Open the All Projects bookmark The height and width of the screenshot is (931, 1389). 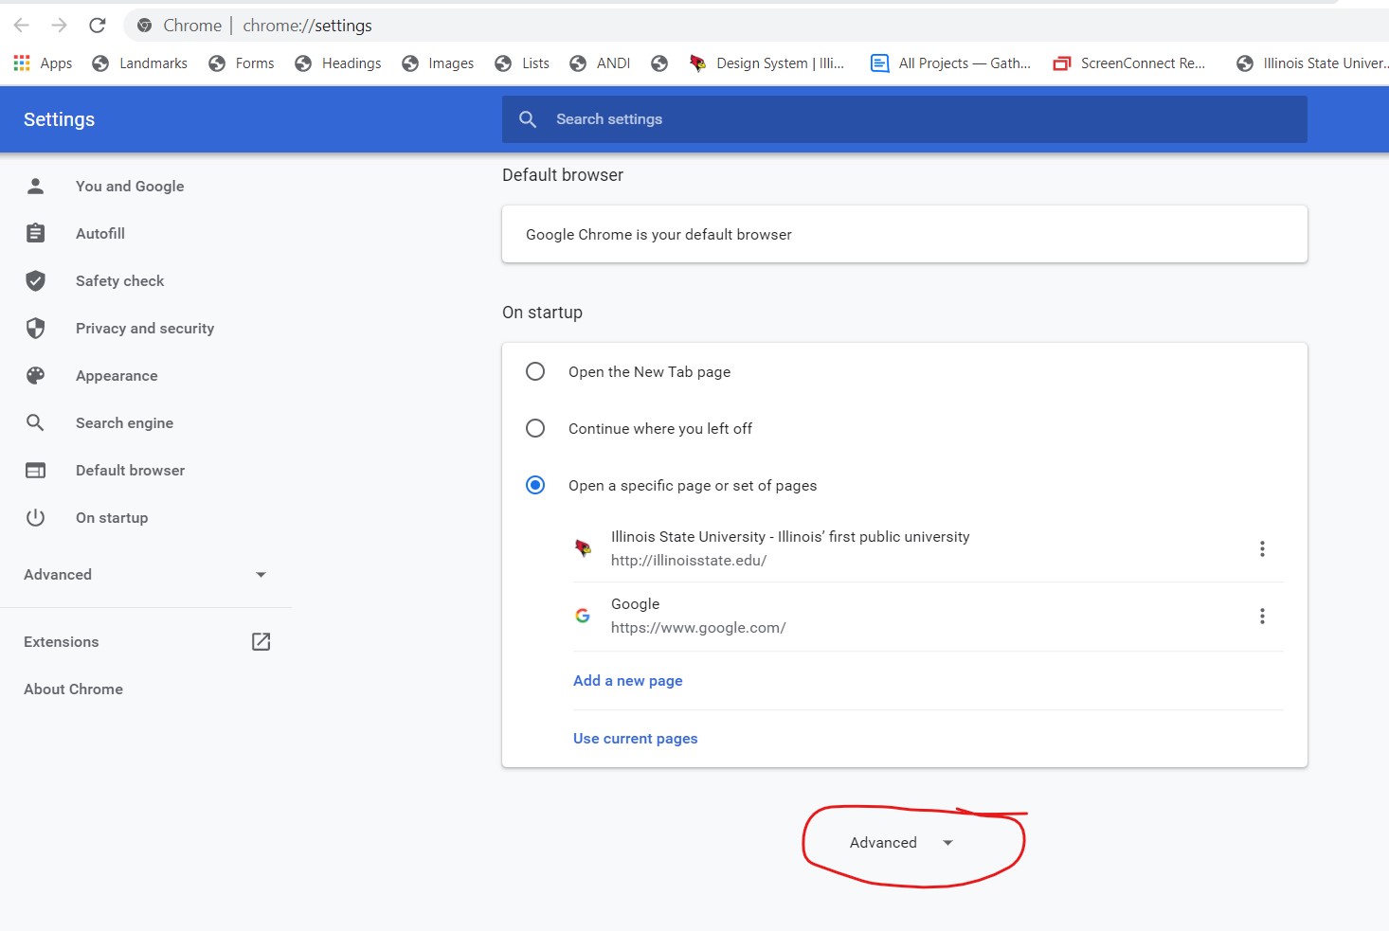950,63
